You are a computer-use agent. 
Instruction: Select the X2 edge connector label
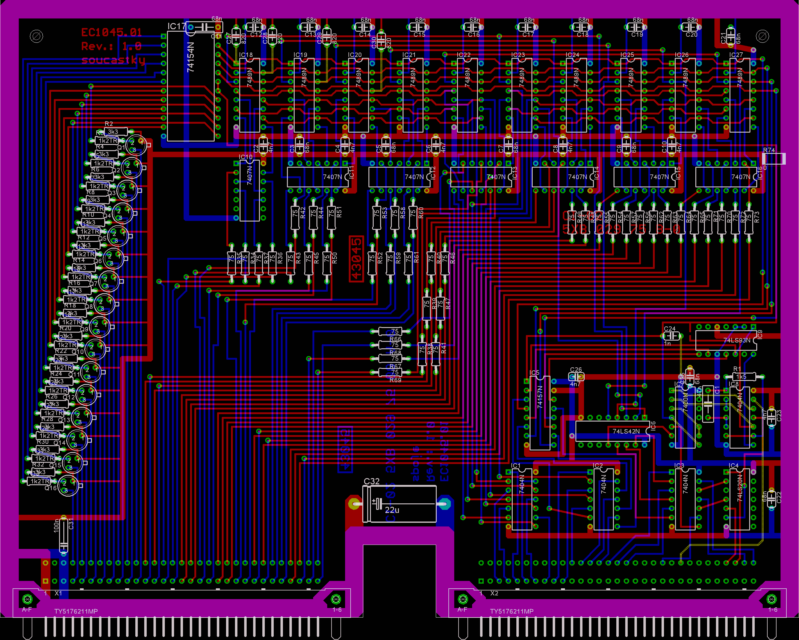494,593
